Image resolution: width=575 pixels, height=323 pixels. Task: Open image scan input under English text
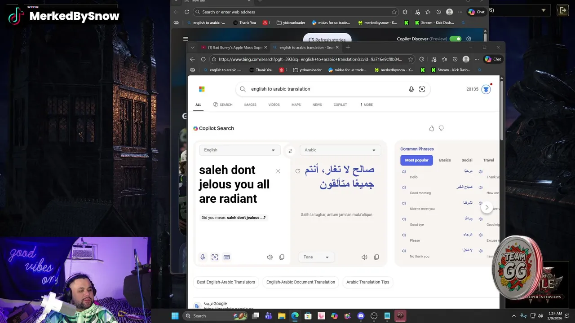pyautogui.click(x=215, y=257)
